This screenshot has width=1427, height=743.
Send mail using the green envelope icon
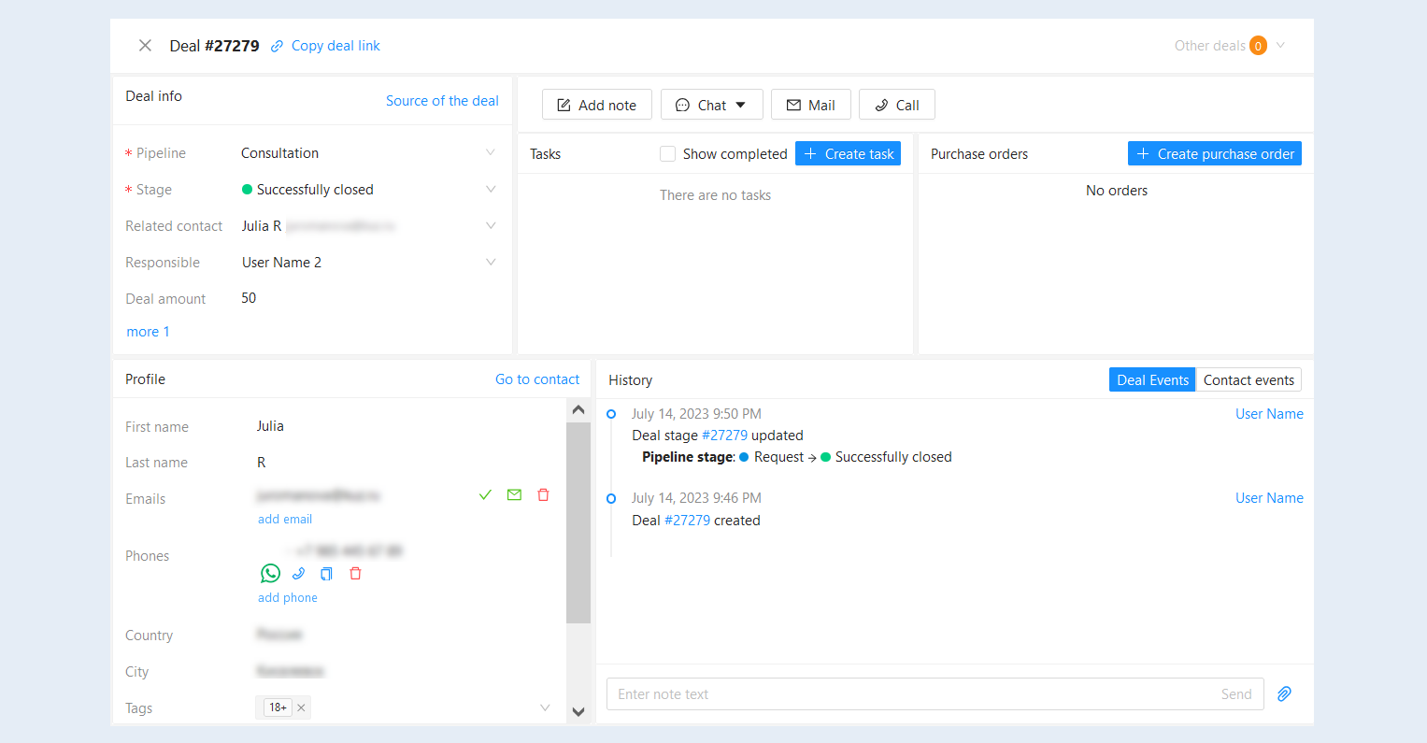(x=514, y=495)
